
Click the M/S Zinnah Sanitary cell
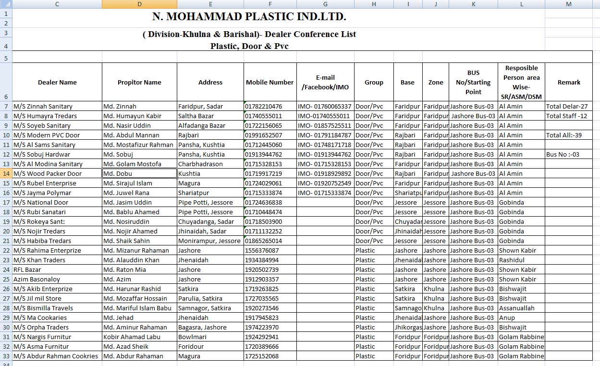(x=57, y=106)
